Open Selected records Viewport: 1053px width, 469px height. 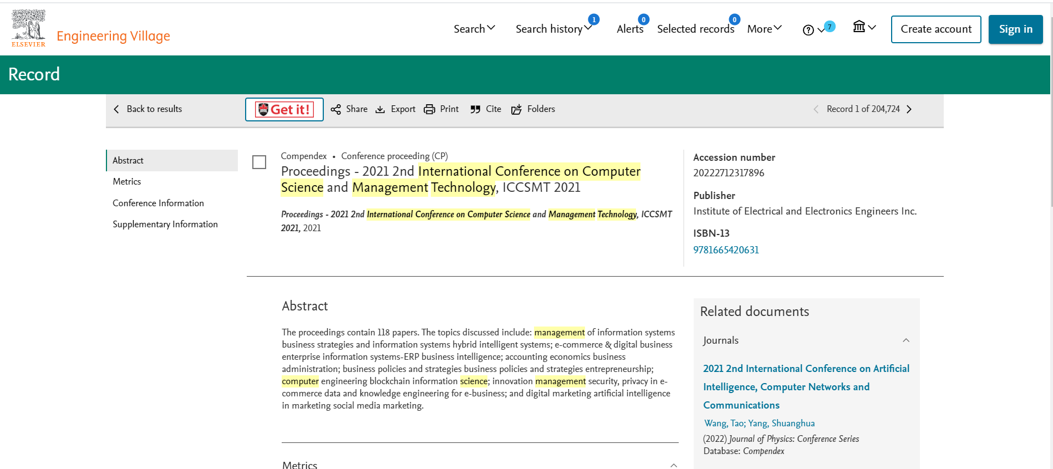tap(695, 29)
